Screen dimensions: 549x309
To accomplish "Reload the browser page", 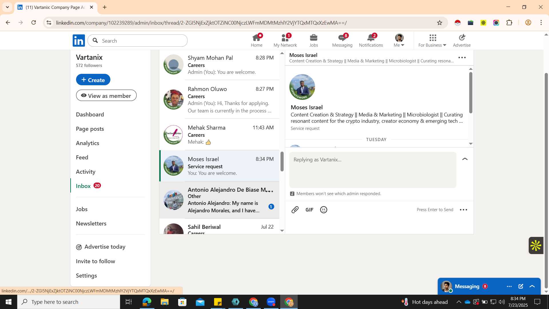I will [x=34, y=23].
